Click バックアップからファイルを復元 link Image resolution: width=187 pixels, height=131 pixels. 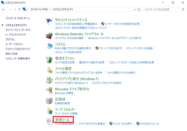point(107,83)
